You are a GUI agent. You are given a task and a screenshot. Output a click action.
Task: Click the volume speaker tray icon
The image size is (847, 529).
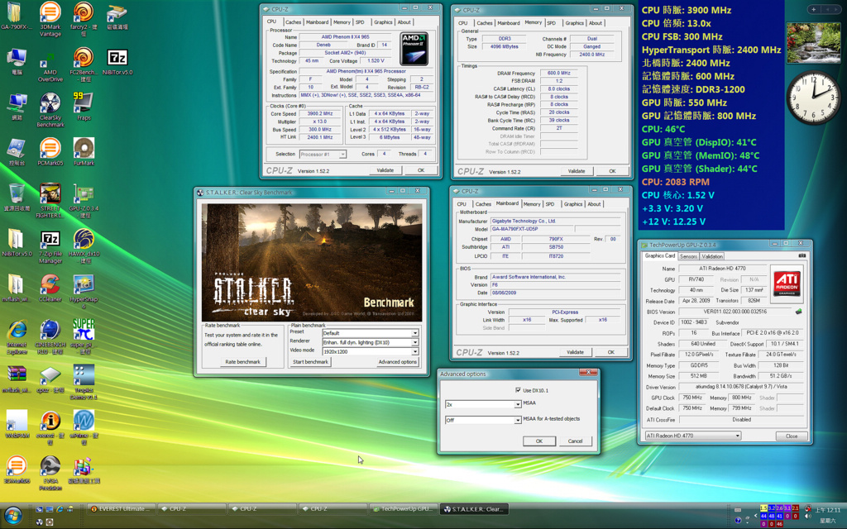[807, 516]
